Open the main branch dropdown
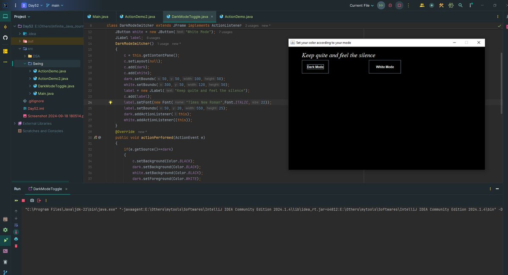Screen dimensions: 508x275 [55, 5]
